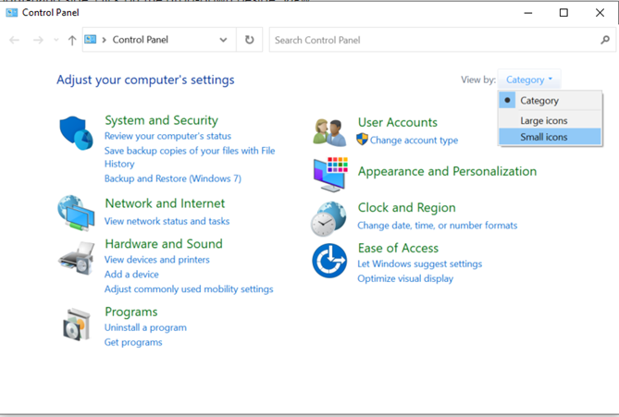This screenshot has width=619, height=417.
Task: Close the Control Panel window
Action: [600, 13]
